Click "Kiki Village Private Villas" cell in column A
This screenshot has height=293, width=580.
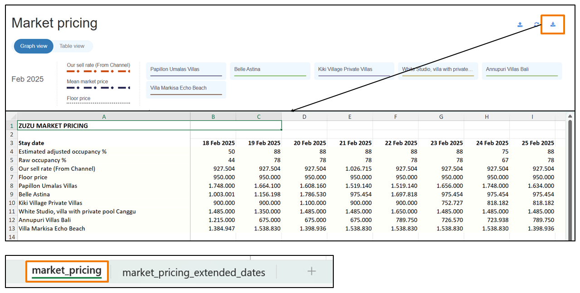tap(104, 203)
